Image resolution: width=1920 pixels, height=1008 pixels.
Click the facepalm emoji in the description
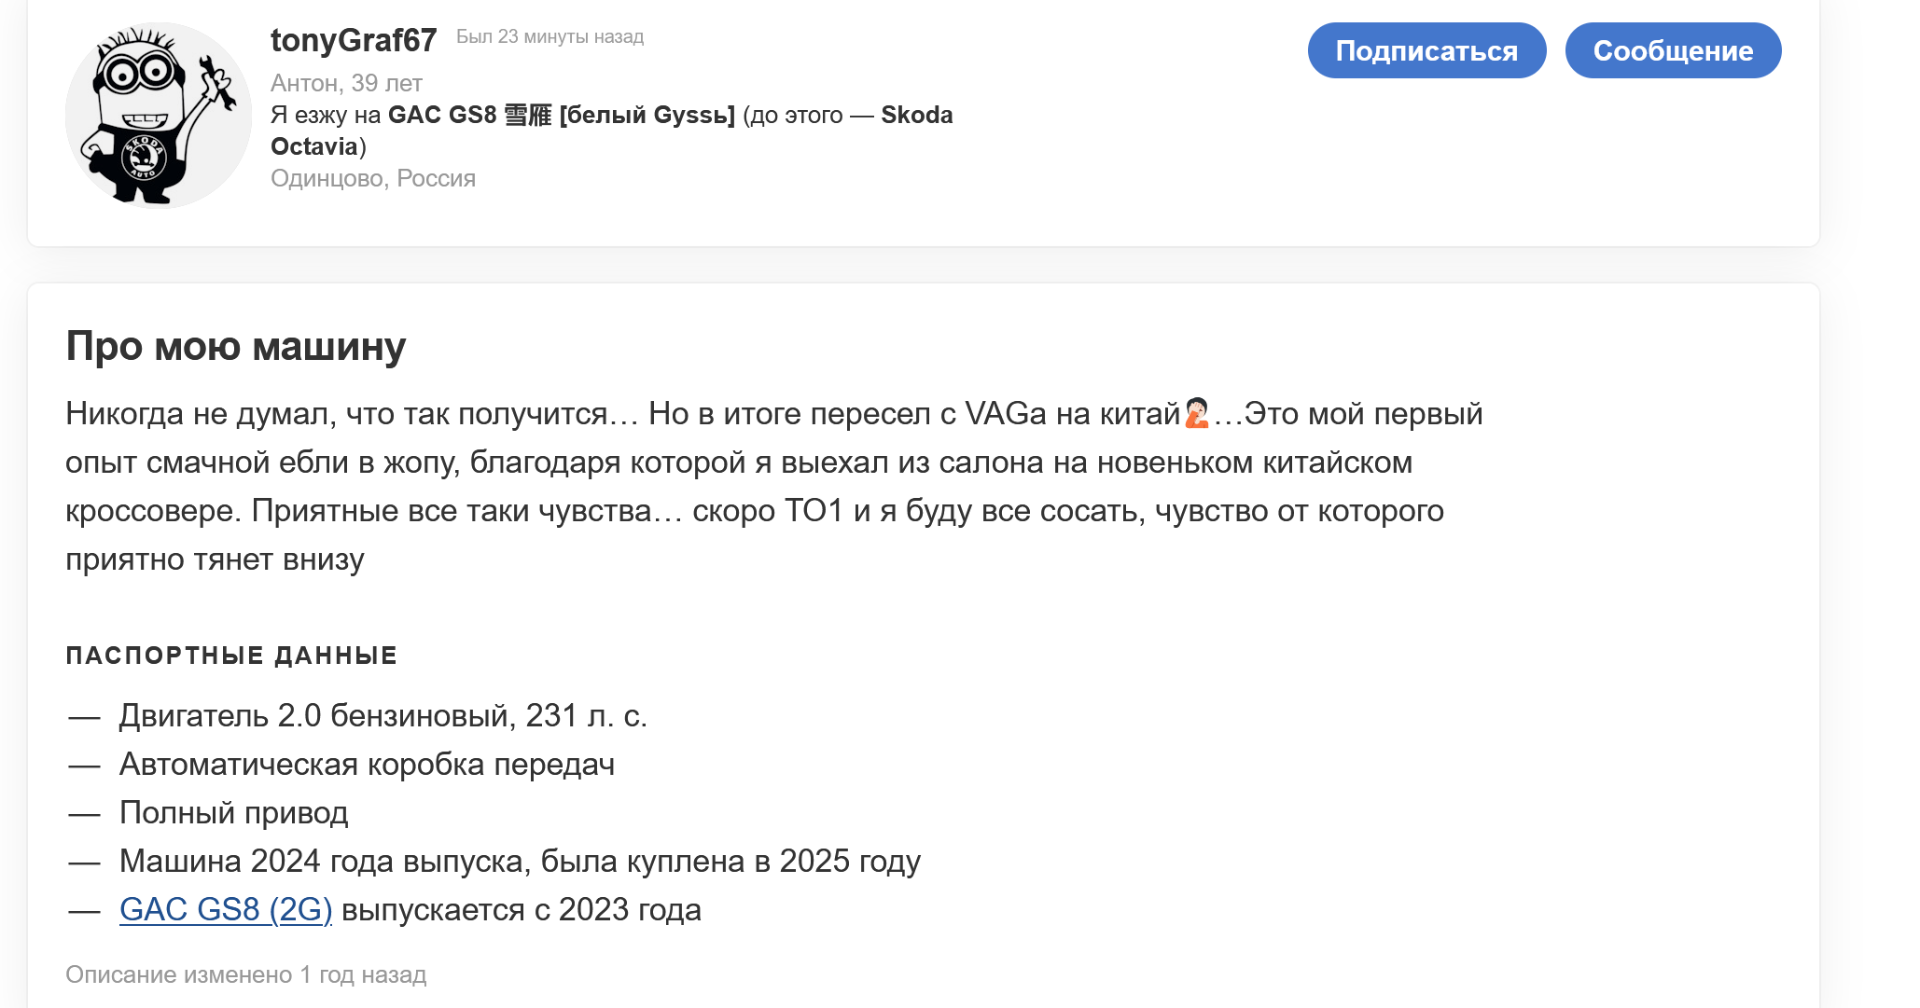[x=1197, y=413]
